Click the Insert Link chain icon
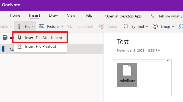 coord(70,26)
